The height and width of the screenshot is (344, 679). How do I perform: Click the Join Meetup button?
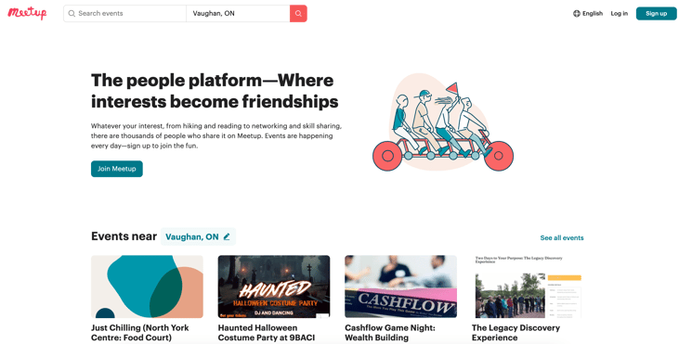116,169
